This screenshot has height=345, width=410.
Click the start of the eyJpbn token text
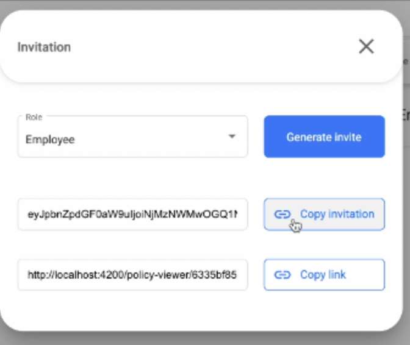(29, 214)
